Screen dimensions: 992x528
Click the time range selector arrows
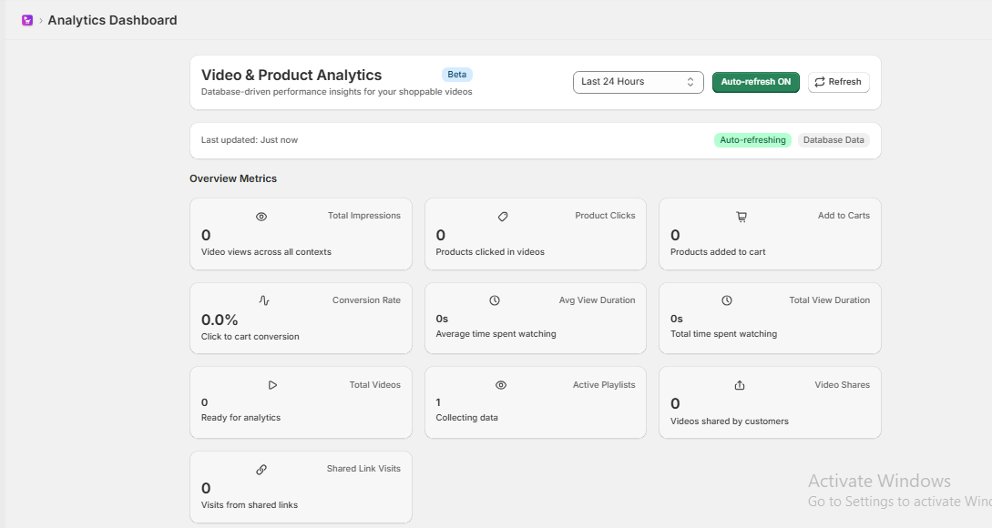(x=690, y=82)
